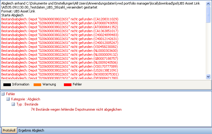
Task: Select the Fehler root tree item
Action: point(10,94)
